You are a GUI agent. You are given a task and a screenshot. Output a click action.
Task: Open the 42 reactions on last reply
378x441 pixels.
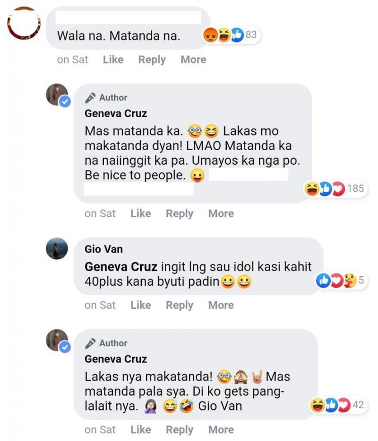(337, 405)
